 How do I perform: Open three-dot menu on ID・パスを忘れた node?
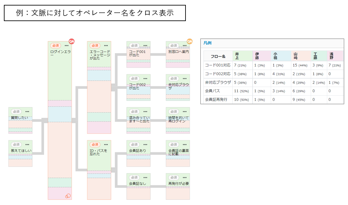click(106, 144)
